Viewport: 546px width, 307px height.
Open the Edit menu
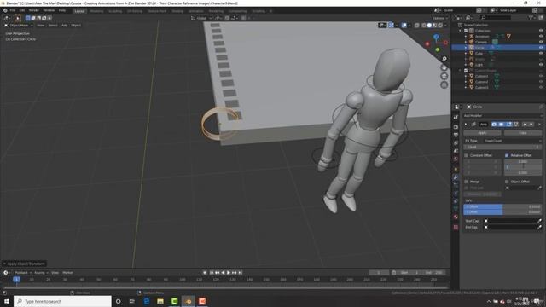coord(21,11)
